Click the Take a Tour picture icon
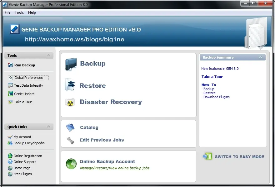Image resolution: width=275 pixels, height=187 pixels. point(11,102)
